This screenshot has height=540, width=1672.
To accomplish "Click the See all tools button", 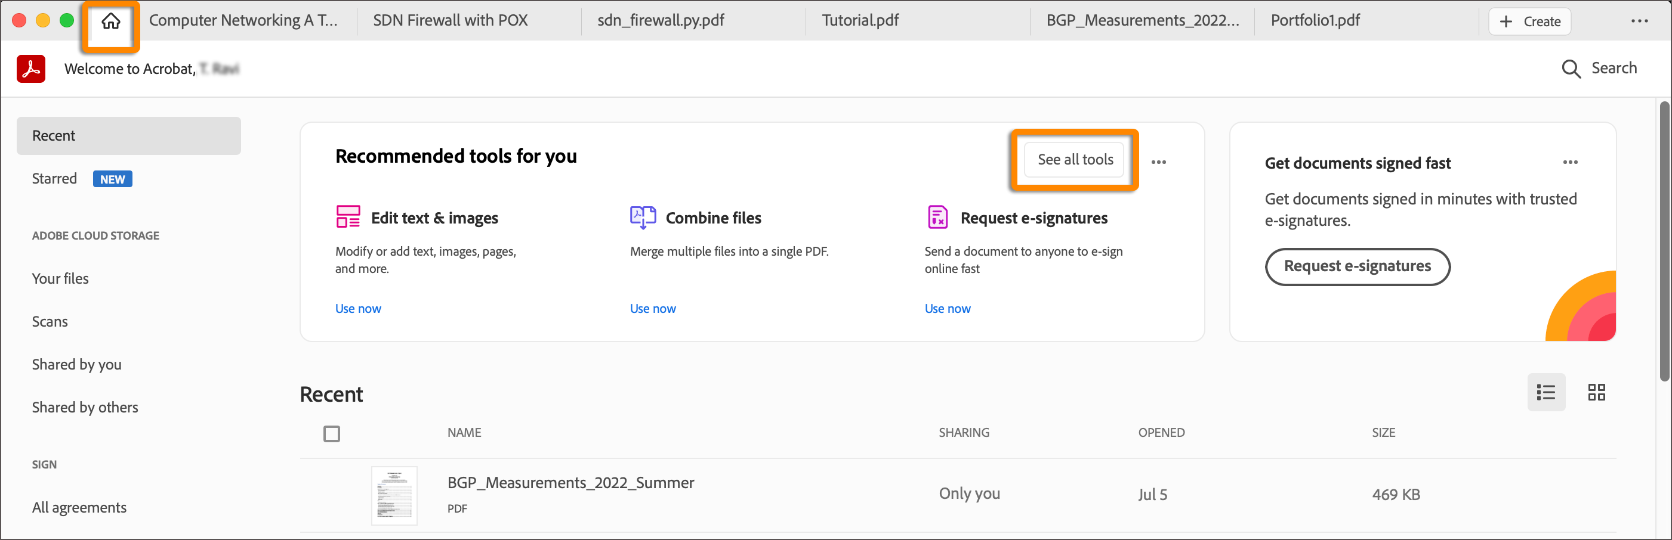I will [1075, 160].
